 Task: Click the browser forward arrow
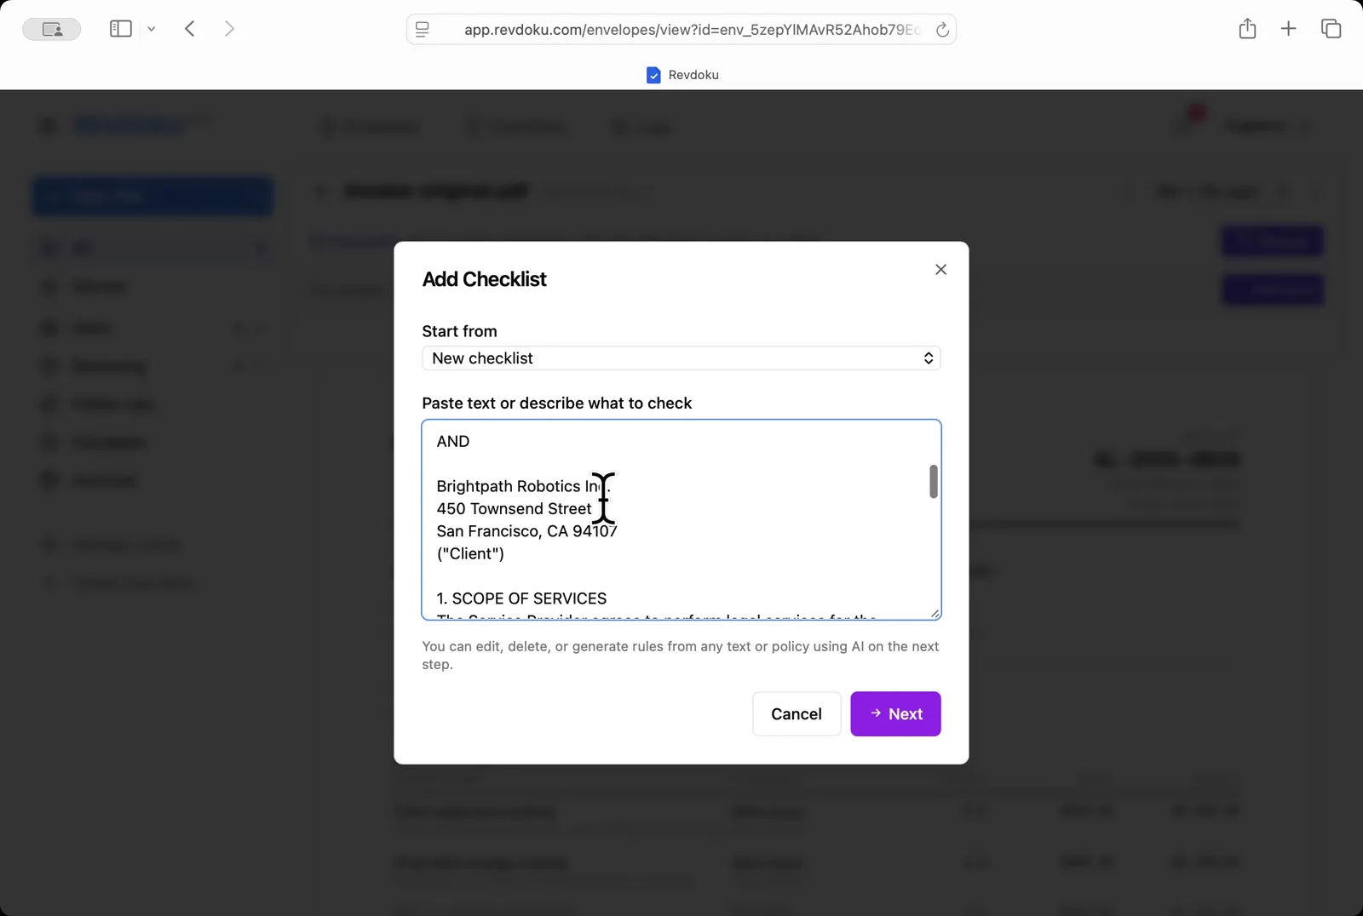tap(229, 28)
